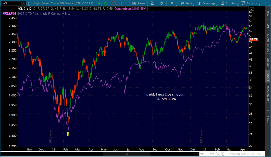The height and width of the screenshot is (157, 271).
Task: Click the -.04 -0.08% change value
Action: [115, 3]
